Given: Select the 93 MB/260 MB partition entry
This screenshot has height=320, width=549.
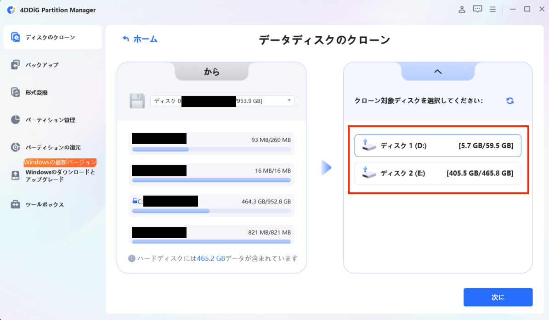Looking at the screenshot, I should 211,143.
